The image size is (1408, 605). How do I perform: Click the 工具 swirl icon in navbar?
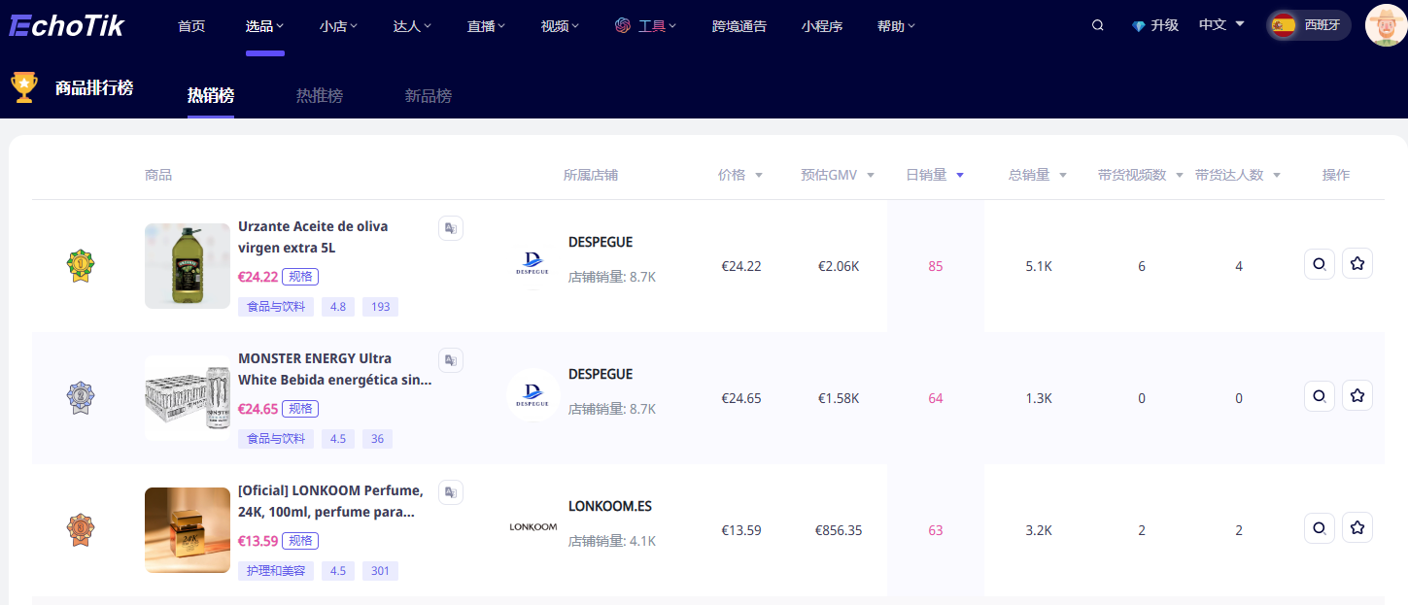coord(623,25)
